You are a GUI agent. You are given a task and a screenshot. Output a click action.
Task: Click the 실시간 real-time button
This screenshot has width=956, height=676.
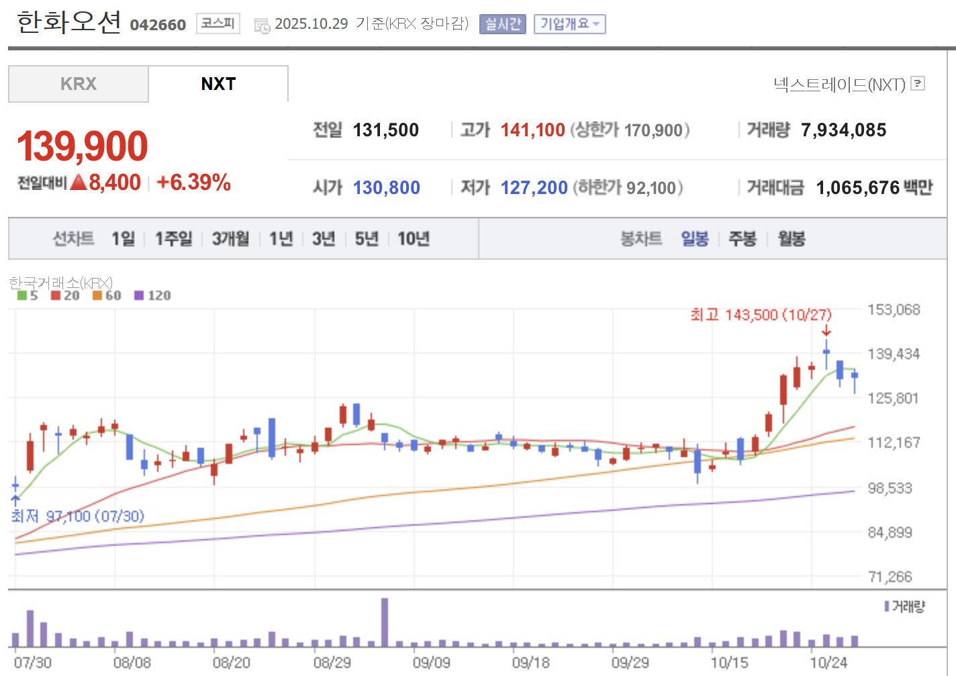click(503, 24)
